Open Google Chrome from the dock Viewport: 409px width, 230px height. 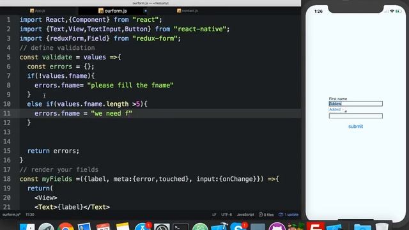(65, 226)
